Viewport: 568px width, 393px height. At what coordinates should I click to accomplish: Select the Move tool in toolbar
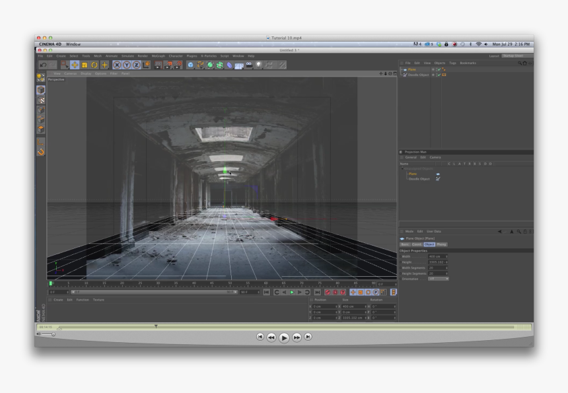[x=75, y=65]
